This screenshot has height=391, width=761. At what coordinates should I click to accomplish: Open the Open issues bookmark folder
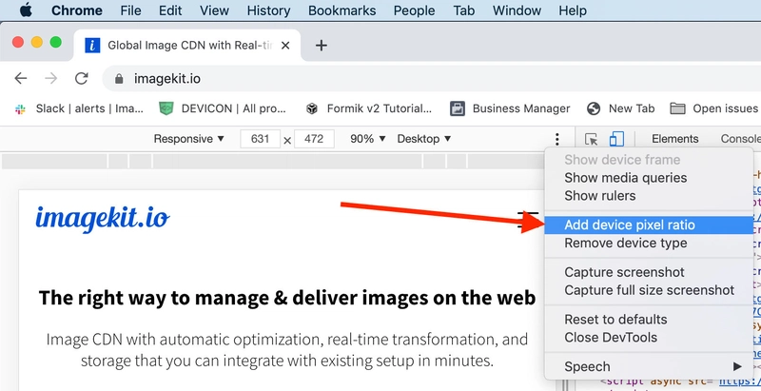[x=713, y=108]
